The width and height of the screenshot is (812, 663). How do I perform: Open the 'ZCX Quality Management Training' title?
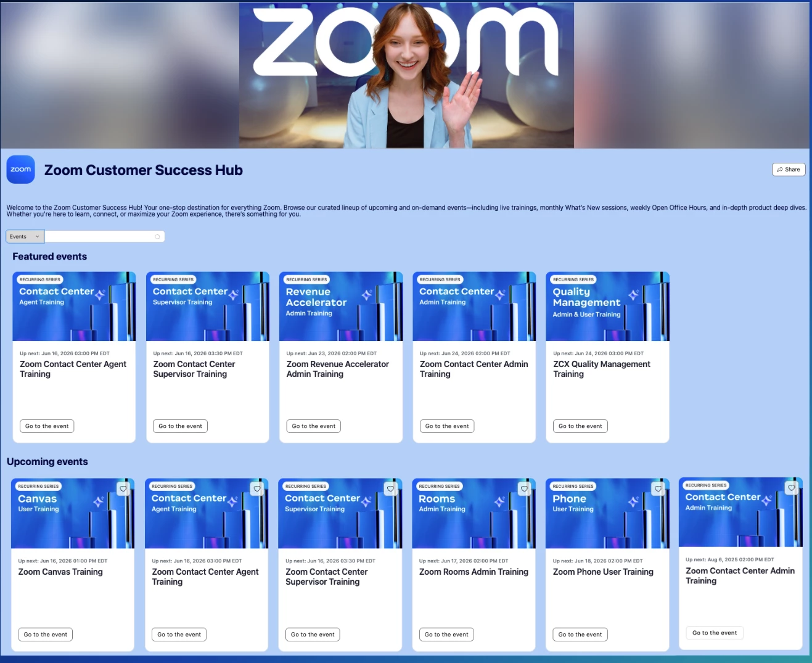(602, 369)
